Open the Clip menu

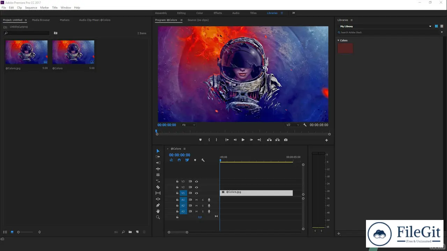19,7
